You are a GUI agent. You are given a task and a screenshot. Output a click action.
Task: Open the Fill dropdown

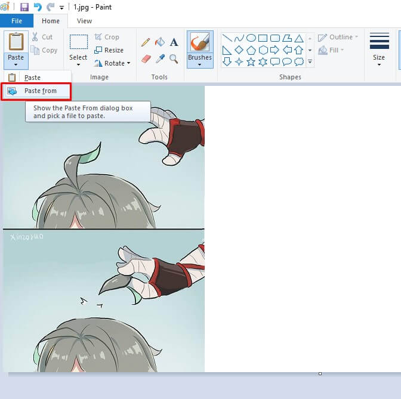pyautogui.click(x=331, y=50)
